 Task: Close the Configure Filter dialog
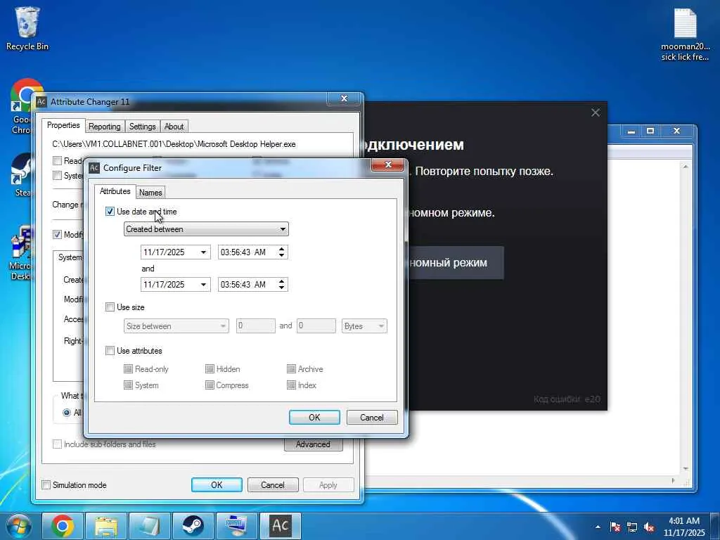click(387, 165)
